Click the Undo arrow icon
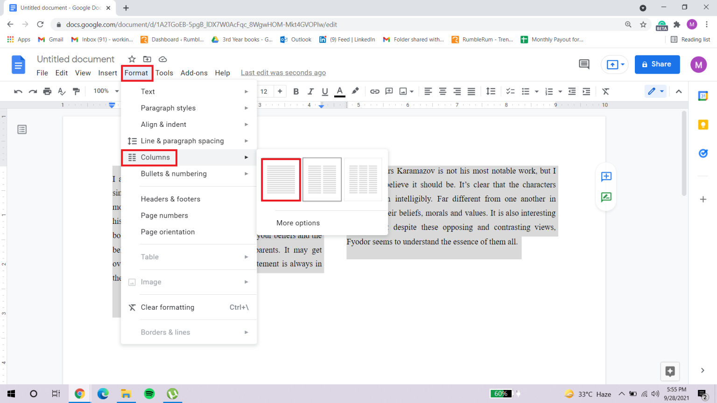Screen dimensions: 717x403 coord(18,91)
